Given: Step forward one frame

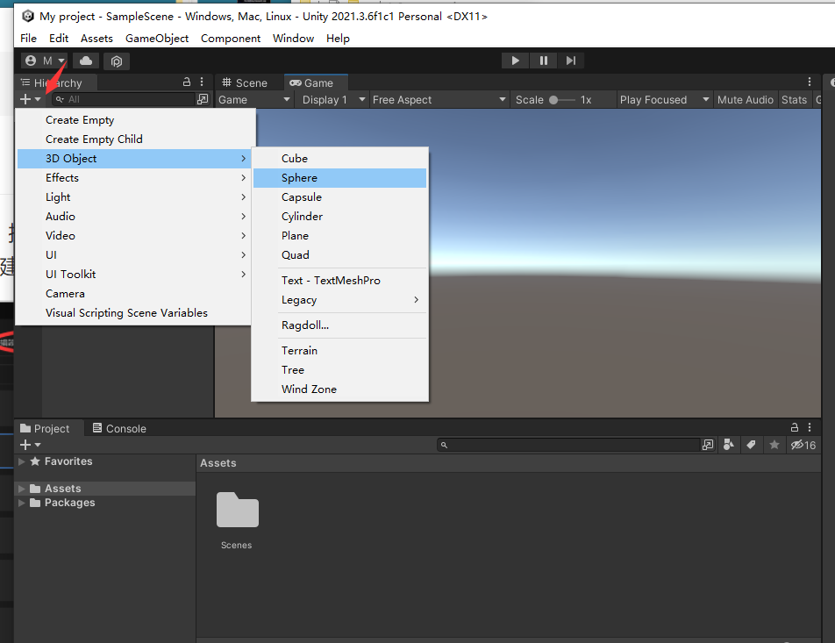Looking at the screenshot, I should (x=571, y=61).
